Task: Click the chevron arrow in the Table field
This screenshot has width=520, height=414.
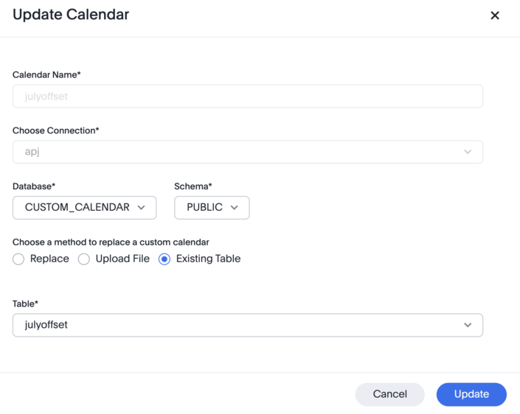Action: click(468, 325)
